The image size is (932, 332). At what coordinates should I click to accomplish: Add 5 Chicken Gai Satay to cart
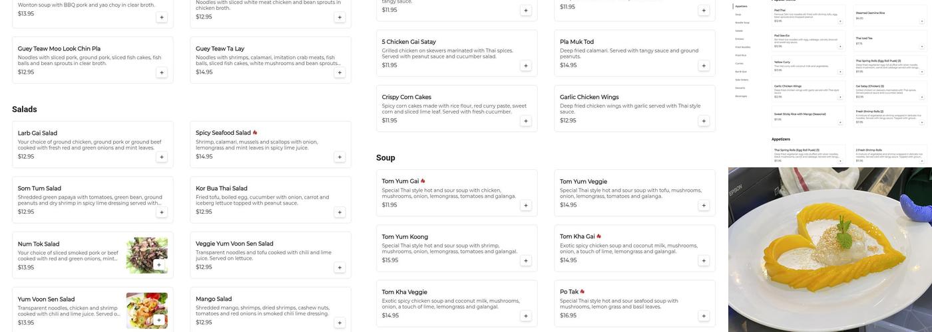coord(526,66)
